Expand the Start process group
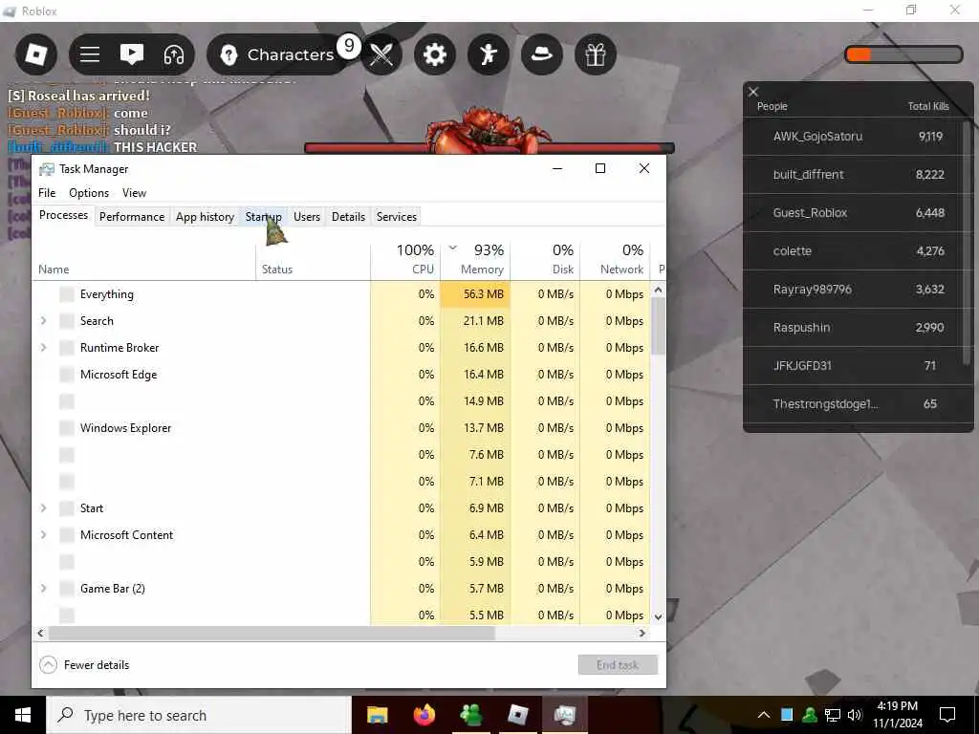Viewport: 979px width, 734px height. (43, 508)
